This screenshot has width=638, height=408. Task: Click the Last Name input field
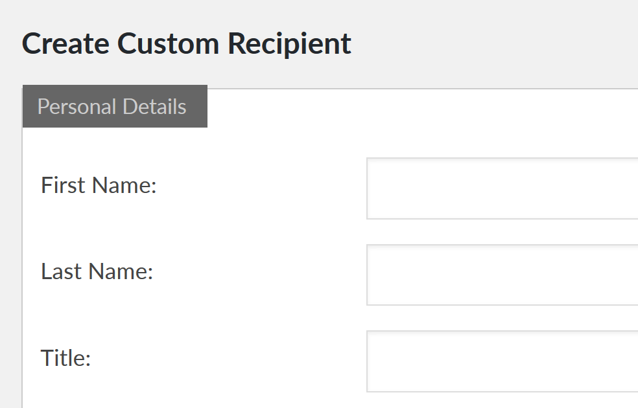point(502,275)
